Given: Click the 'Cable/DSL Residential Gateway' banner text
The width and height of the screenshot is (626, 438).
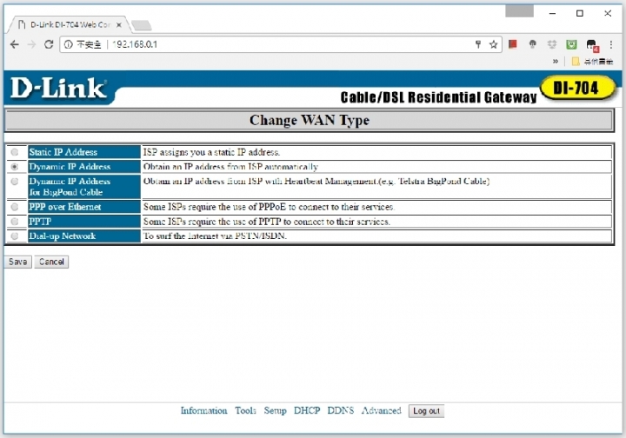Looking at the screenshot, I should (438, 97).
